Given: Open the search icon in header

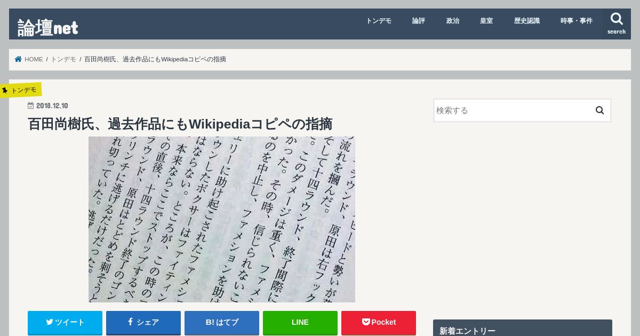Looking at the screenshot, I should pos(617,24).
